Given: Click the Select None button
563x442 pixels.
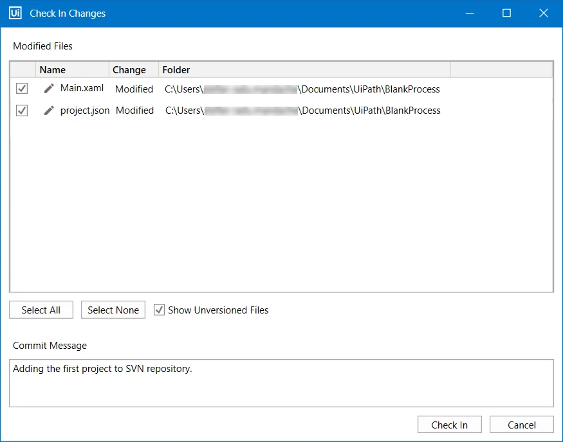Looking at the screenshot, I should pyautogui.click(x=113, y=310).
